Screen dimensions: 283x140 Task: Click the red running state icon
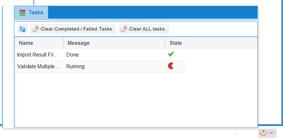point(171,66)
